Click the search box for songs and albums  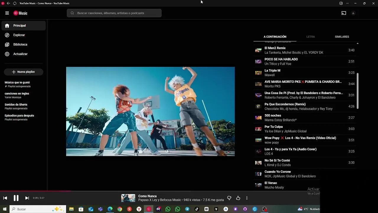click(x=114, y=13)
